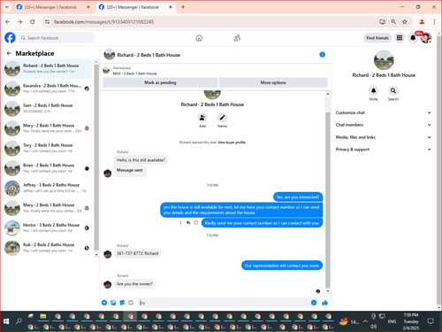Screen dimensions: 442x332
Task: Open the Facebook logo home link
Action: pos(10,38)
